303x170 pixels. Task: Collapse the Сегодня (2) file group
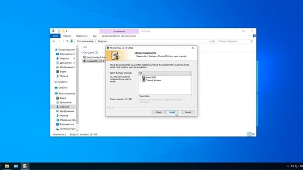[x=81, y=52]
